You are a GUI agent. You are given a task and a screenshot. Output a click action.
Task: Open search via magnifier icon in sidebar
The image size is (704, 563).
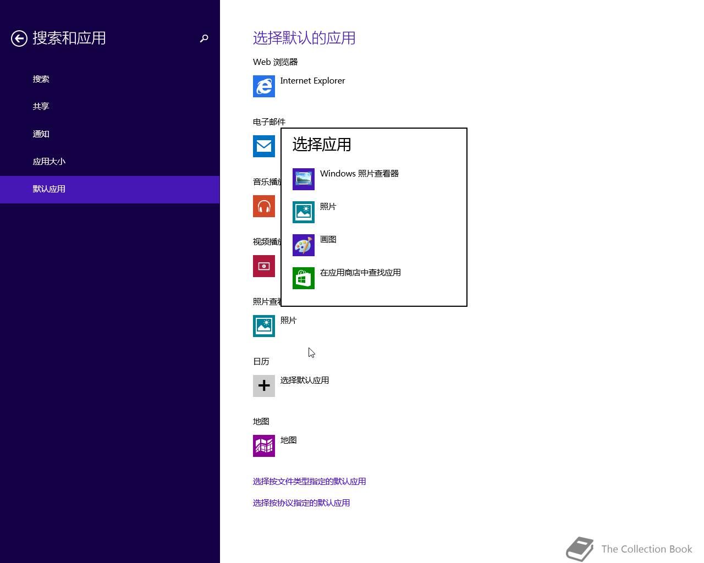204,38
